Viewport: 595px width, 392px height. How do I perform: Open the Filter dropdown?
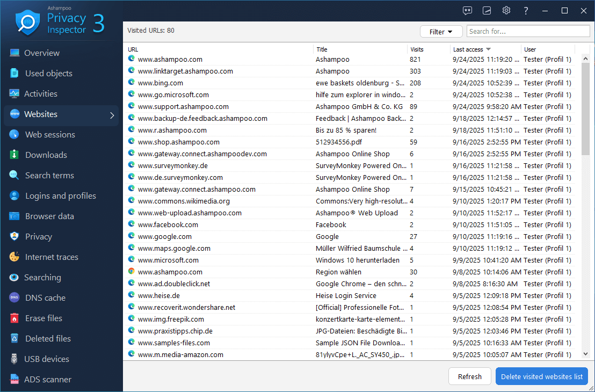point(441,32)
